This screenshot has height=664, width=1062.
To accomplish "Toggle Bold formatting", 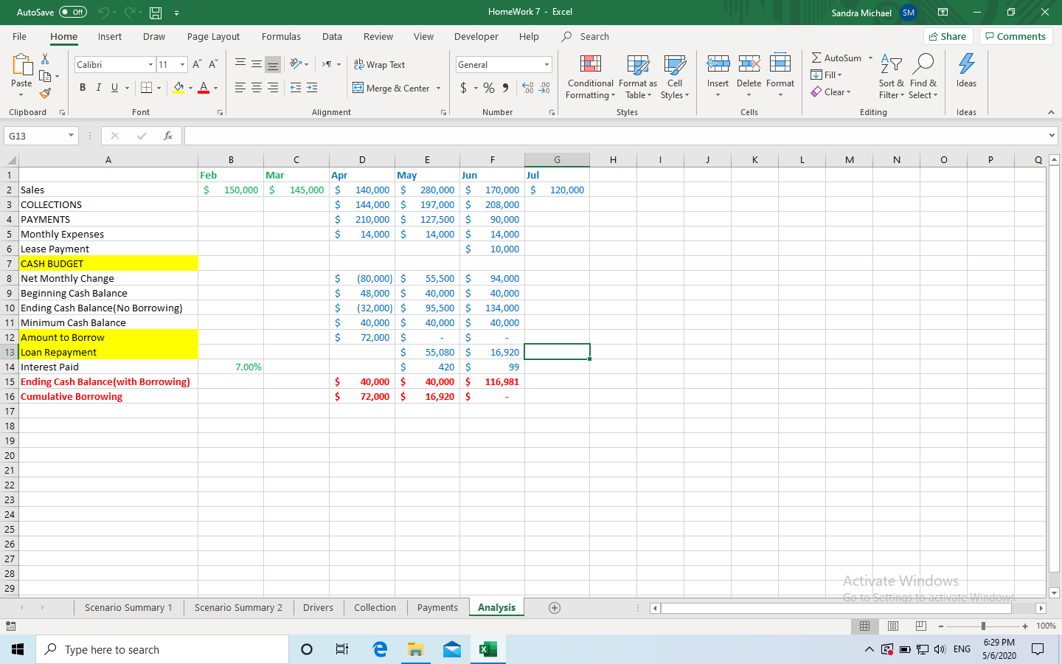I will tap(83, 88).
